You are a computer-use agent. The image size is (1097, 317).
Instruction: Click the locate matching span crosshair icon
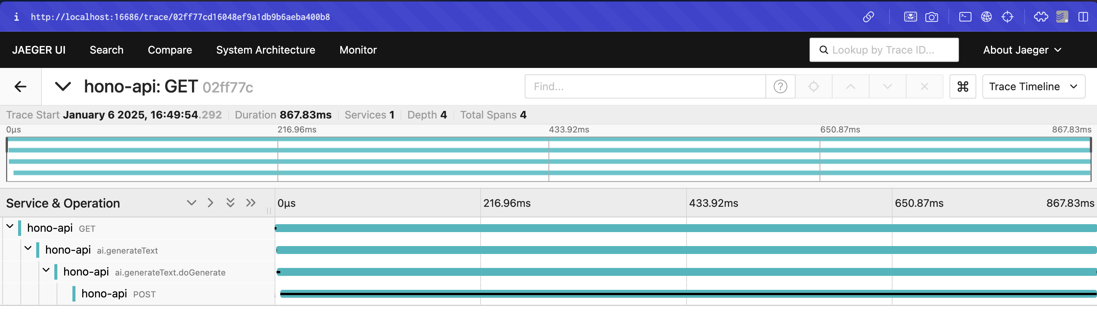click(813, 86)
